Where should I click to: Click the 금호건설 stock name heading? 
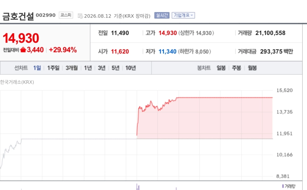point(18,16)
